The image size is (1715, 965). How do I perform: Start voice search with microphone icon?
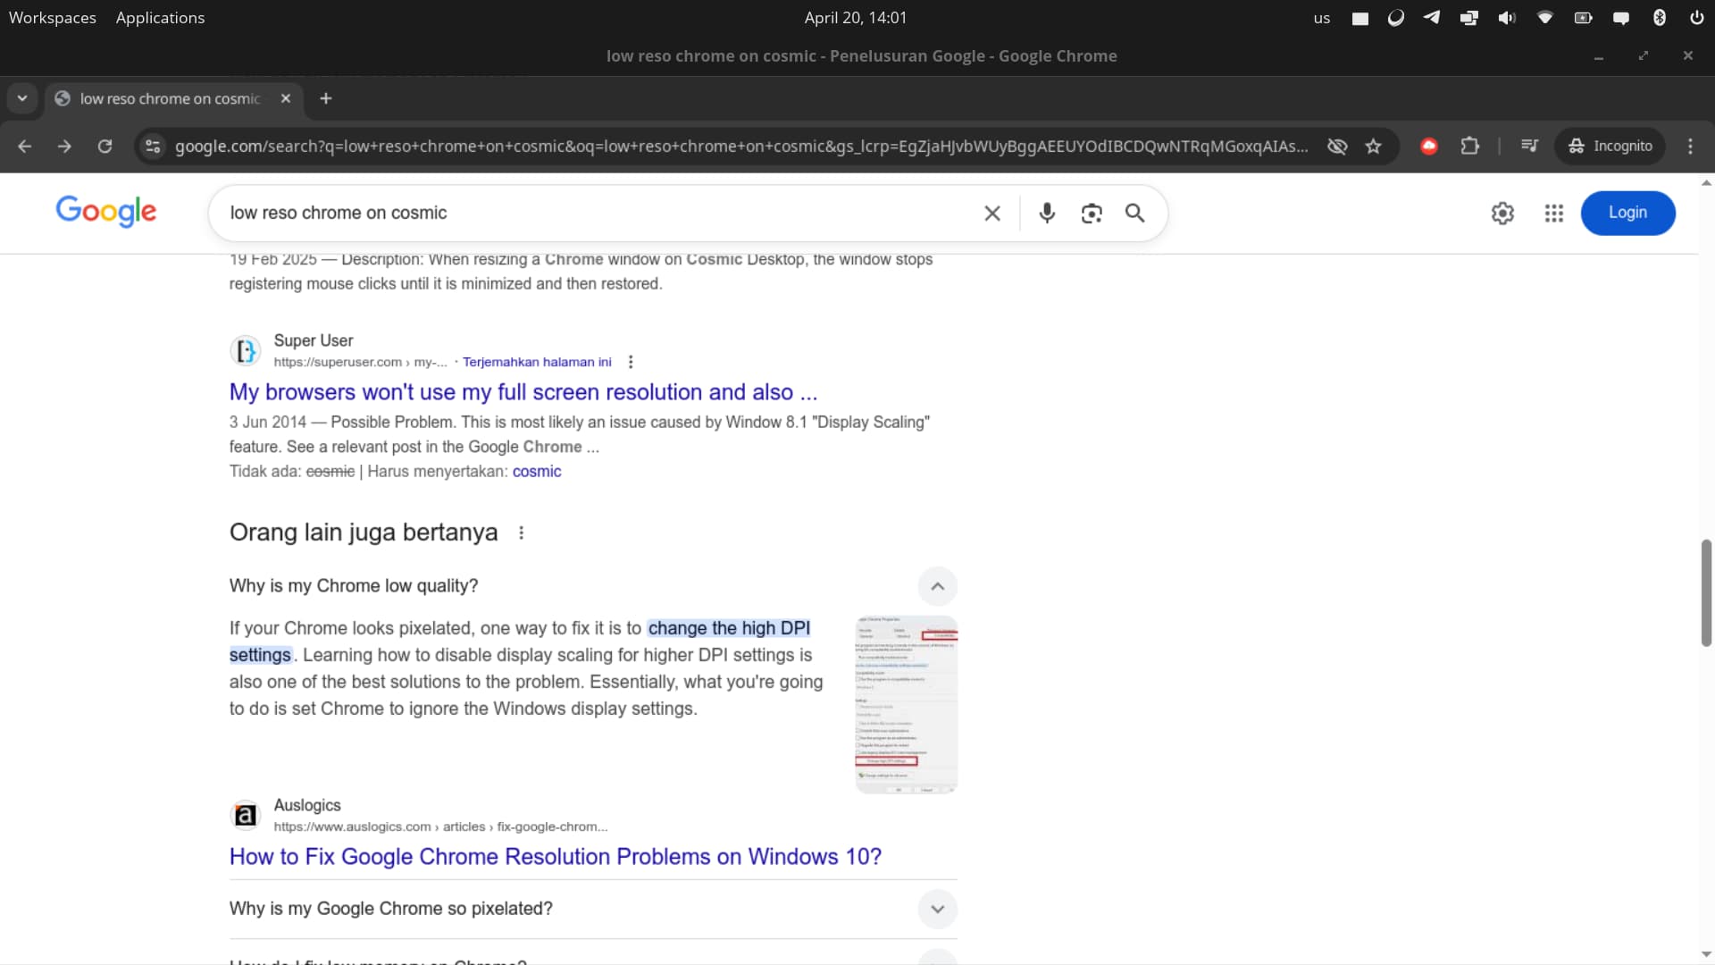pos(1047,214)
